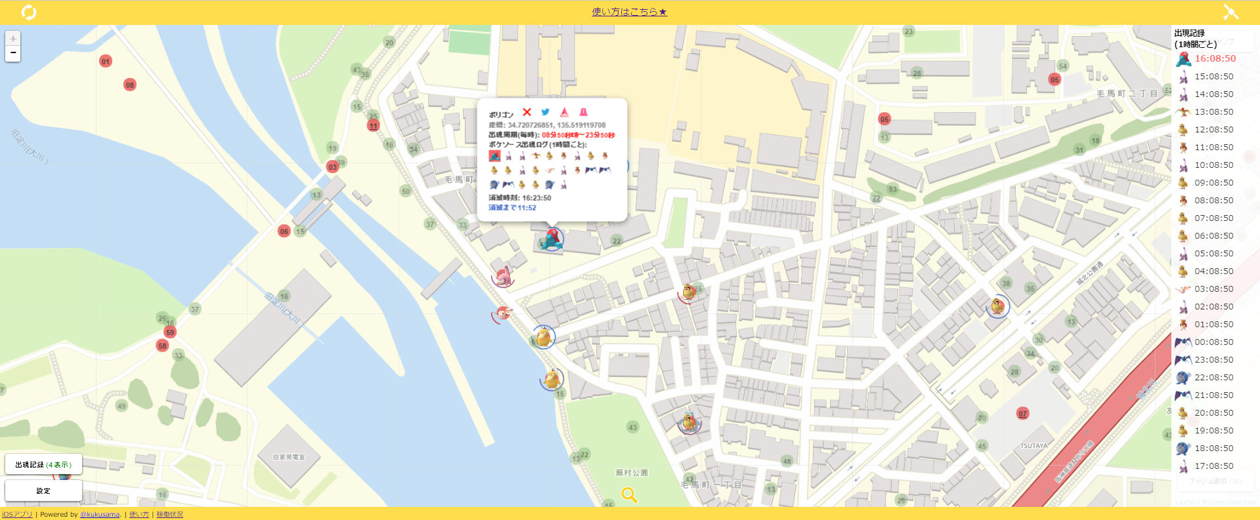Viewport: 1260px width, 520px height.
Task: Select the 10:08:50 spawn record
Action: coord(1206,165)
